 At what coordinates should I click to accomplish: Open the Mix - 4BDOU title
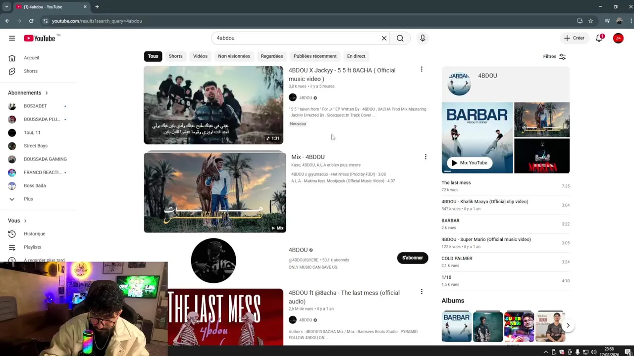308,157
